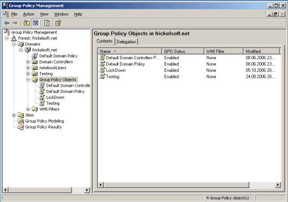This screenshot has width=288, height=202.
Task: Open the Help menu
Action: pyautogui.click(x=78, y=14)
